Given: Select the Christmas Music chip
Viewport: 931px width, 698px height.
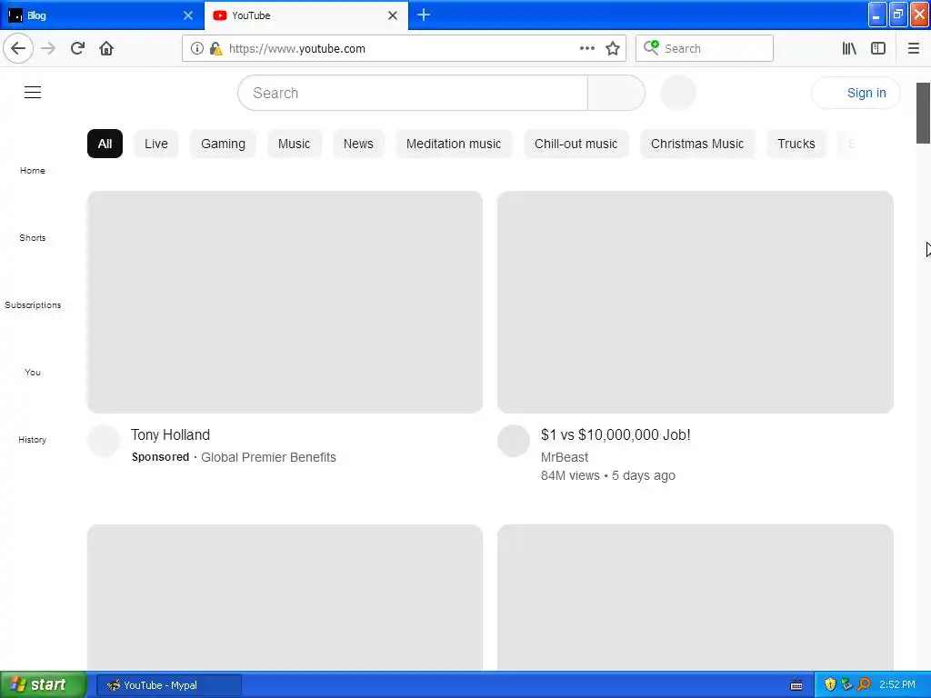Looking at the screenshot, I should coord(697,144).
